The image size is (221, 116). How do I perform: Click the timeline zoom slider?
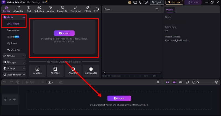[206, 82]
